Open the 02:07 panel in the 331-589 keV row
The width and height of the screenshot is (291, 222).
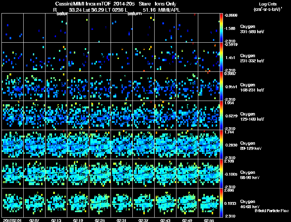click(34, 28)
